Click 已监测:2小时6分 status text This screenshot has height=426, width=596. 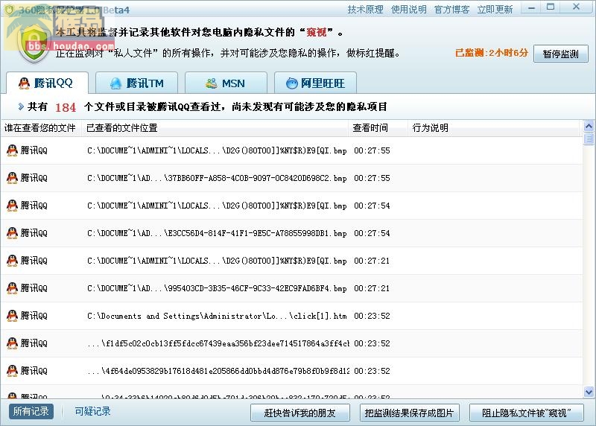492,53
